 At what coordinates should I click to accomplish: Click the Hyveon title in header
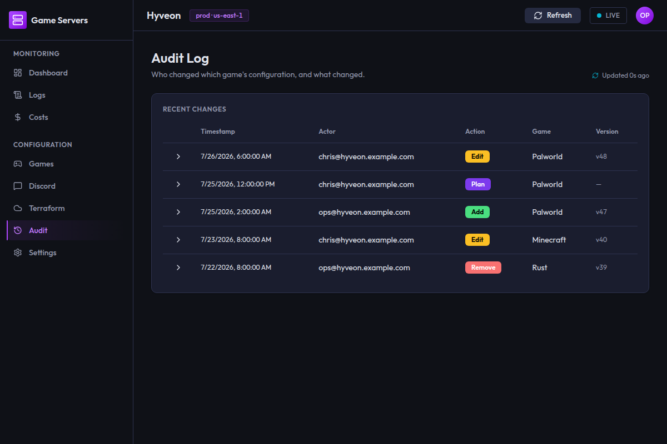(163, 16)
